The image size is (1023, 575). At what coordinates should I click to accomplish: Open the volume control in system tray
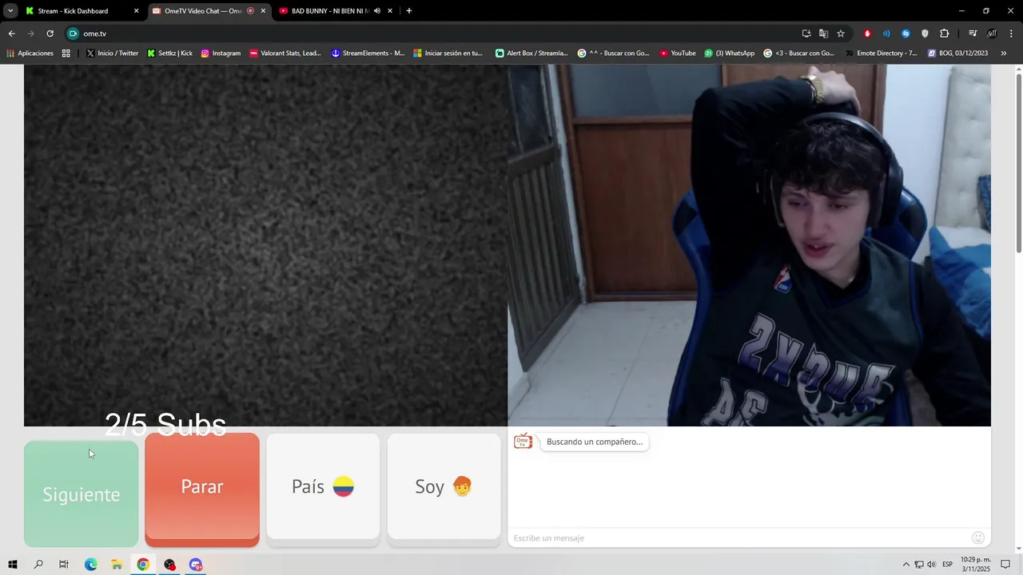pyautogui.click(x=931, y=565)
